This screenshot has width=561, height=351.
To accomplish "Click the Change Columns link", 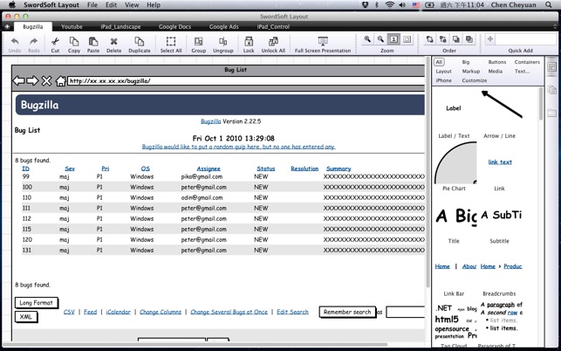I will [x=161, y=312].
